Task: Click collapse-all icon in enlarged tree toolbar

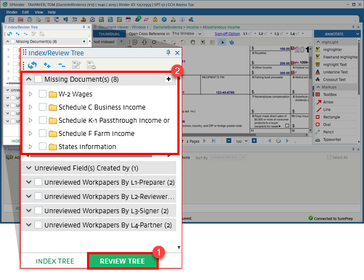Action: (x=62, y=65)
